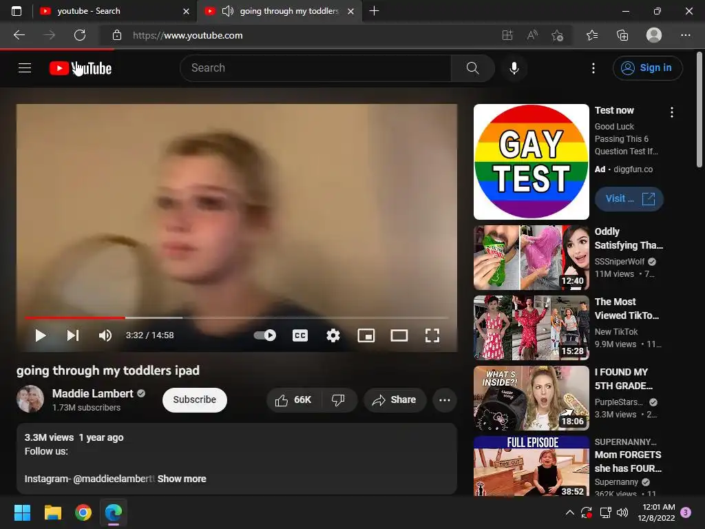Click the address bar URL
This screenshot has width=705, height=529.
[x=187, y=35]
